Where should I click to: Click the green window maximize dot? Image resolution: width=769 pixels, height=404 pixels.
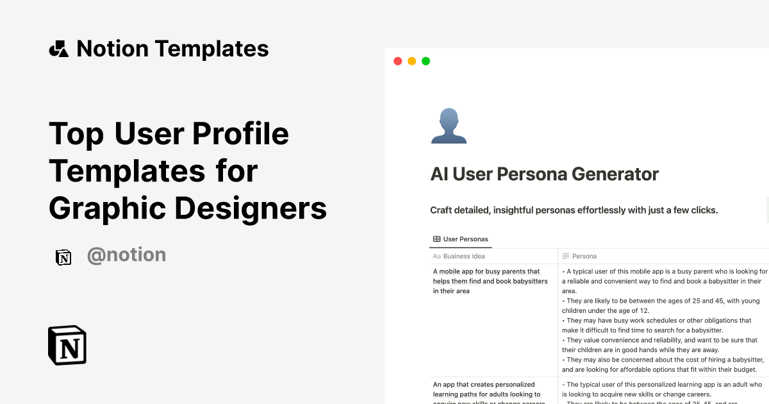coord(426,61)
